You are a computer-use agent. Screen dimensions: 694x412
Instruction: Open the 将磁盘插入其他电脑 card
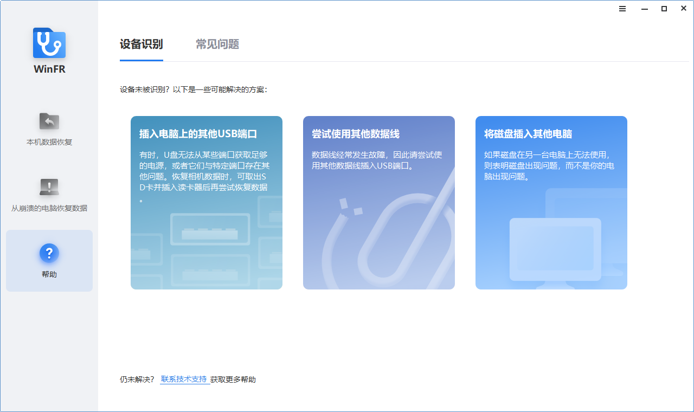pyautogui.click(x=551, y=202)
